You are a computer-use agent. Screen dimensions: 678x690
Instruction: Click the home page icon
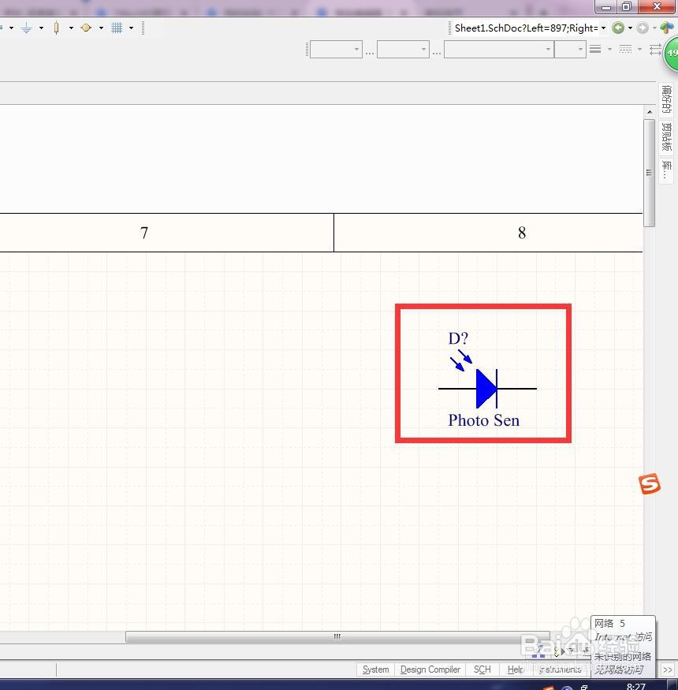[667, 28]
